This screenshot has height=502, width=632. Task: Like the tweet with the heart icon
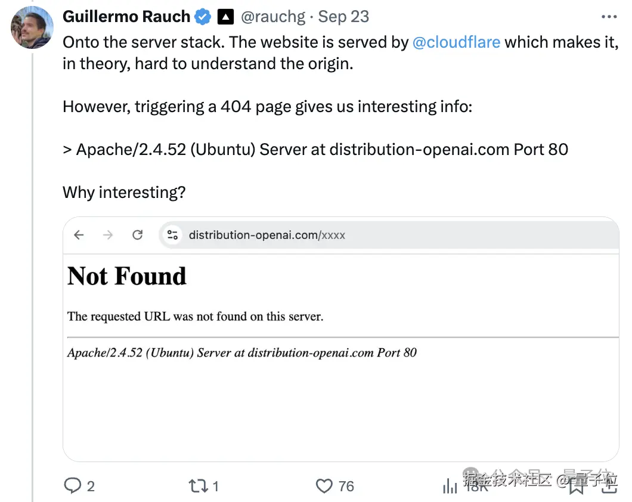pyautogui.click(x=324, y=486)
